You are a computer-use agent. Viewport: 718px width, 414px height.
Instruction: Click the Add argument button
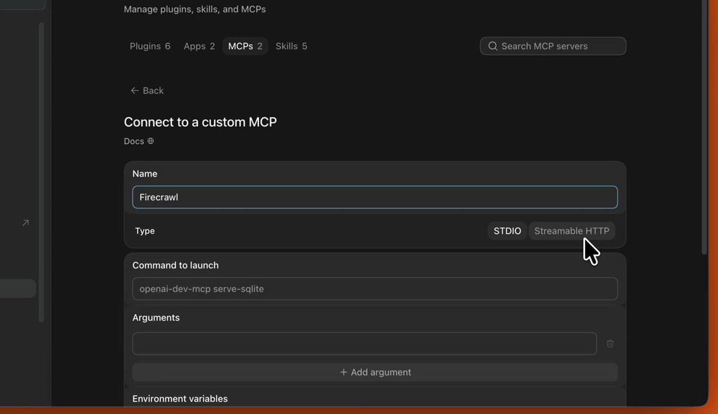pyautogui.click(x=375, y=372)
